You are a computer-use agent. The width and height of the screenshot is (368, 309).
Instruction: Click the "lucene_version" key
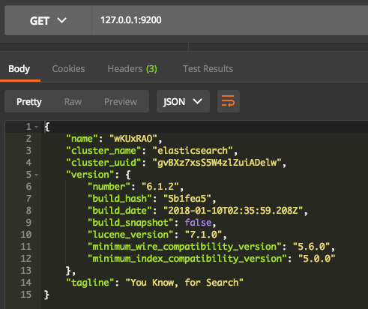coord(130,235)
